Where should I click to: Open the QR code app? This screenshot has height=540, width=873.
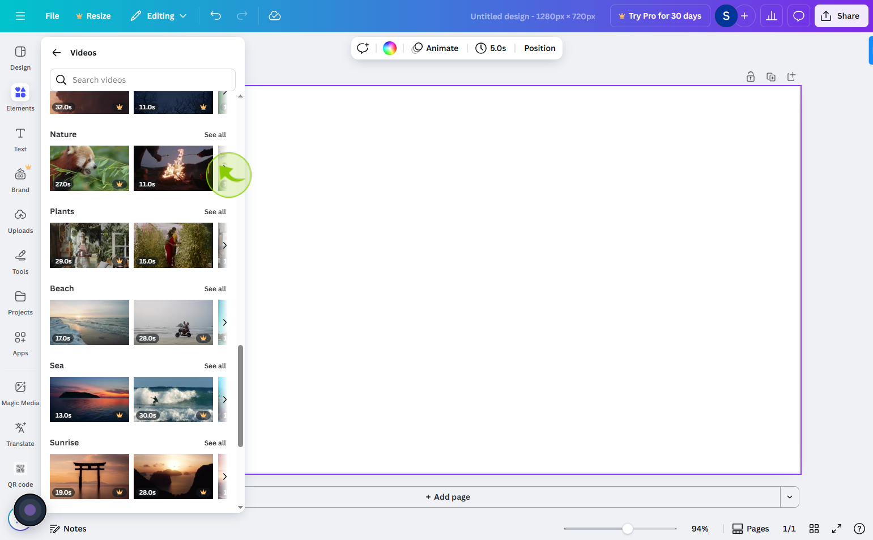click(x=20, y=475)
